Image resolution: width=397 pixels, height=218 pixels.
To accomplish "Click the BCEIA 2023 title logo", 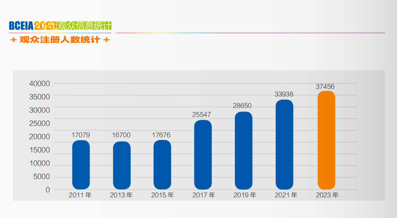I will click(33, 26).
